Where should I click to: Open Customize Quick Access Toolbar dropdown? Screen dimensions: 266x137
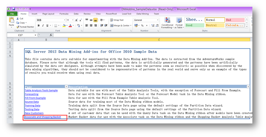pos(30,9)
